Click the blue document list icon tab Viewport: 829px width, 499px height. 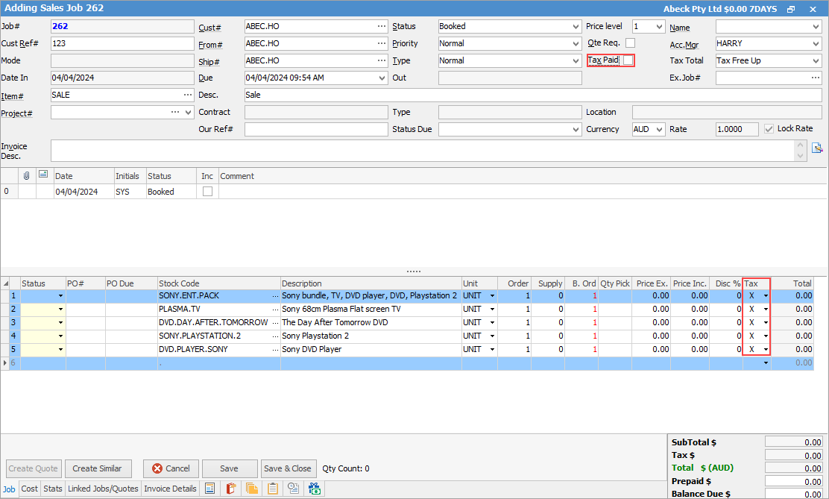pos(210,489)
